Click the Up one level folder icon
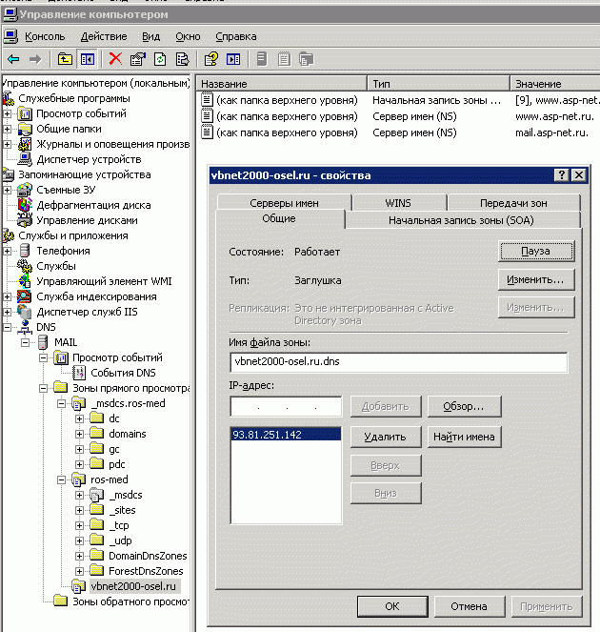600x632 pixels. pyautogui.click(x=65, y=59)
